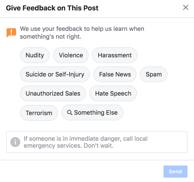This screenshot has height=182, width=194.
Task: Close the feedback dialog with X
Action: coord(185,8)
